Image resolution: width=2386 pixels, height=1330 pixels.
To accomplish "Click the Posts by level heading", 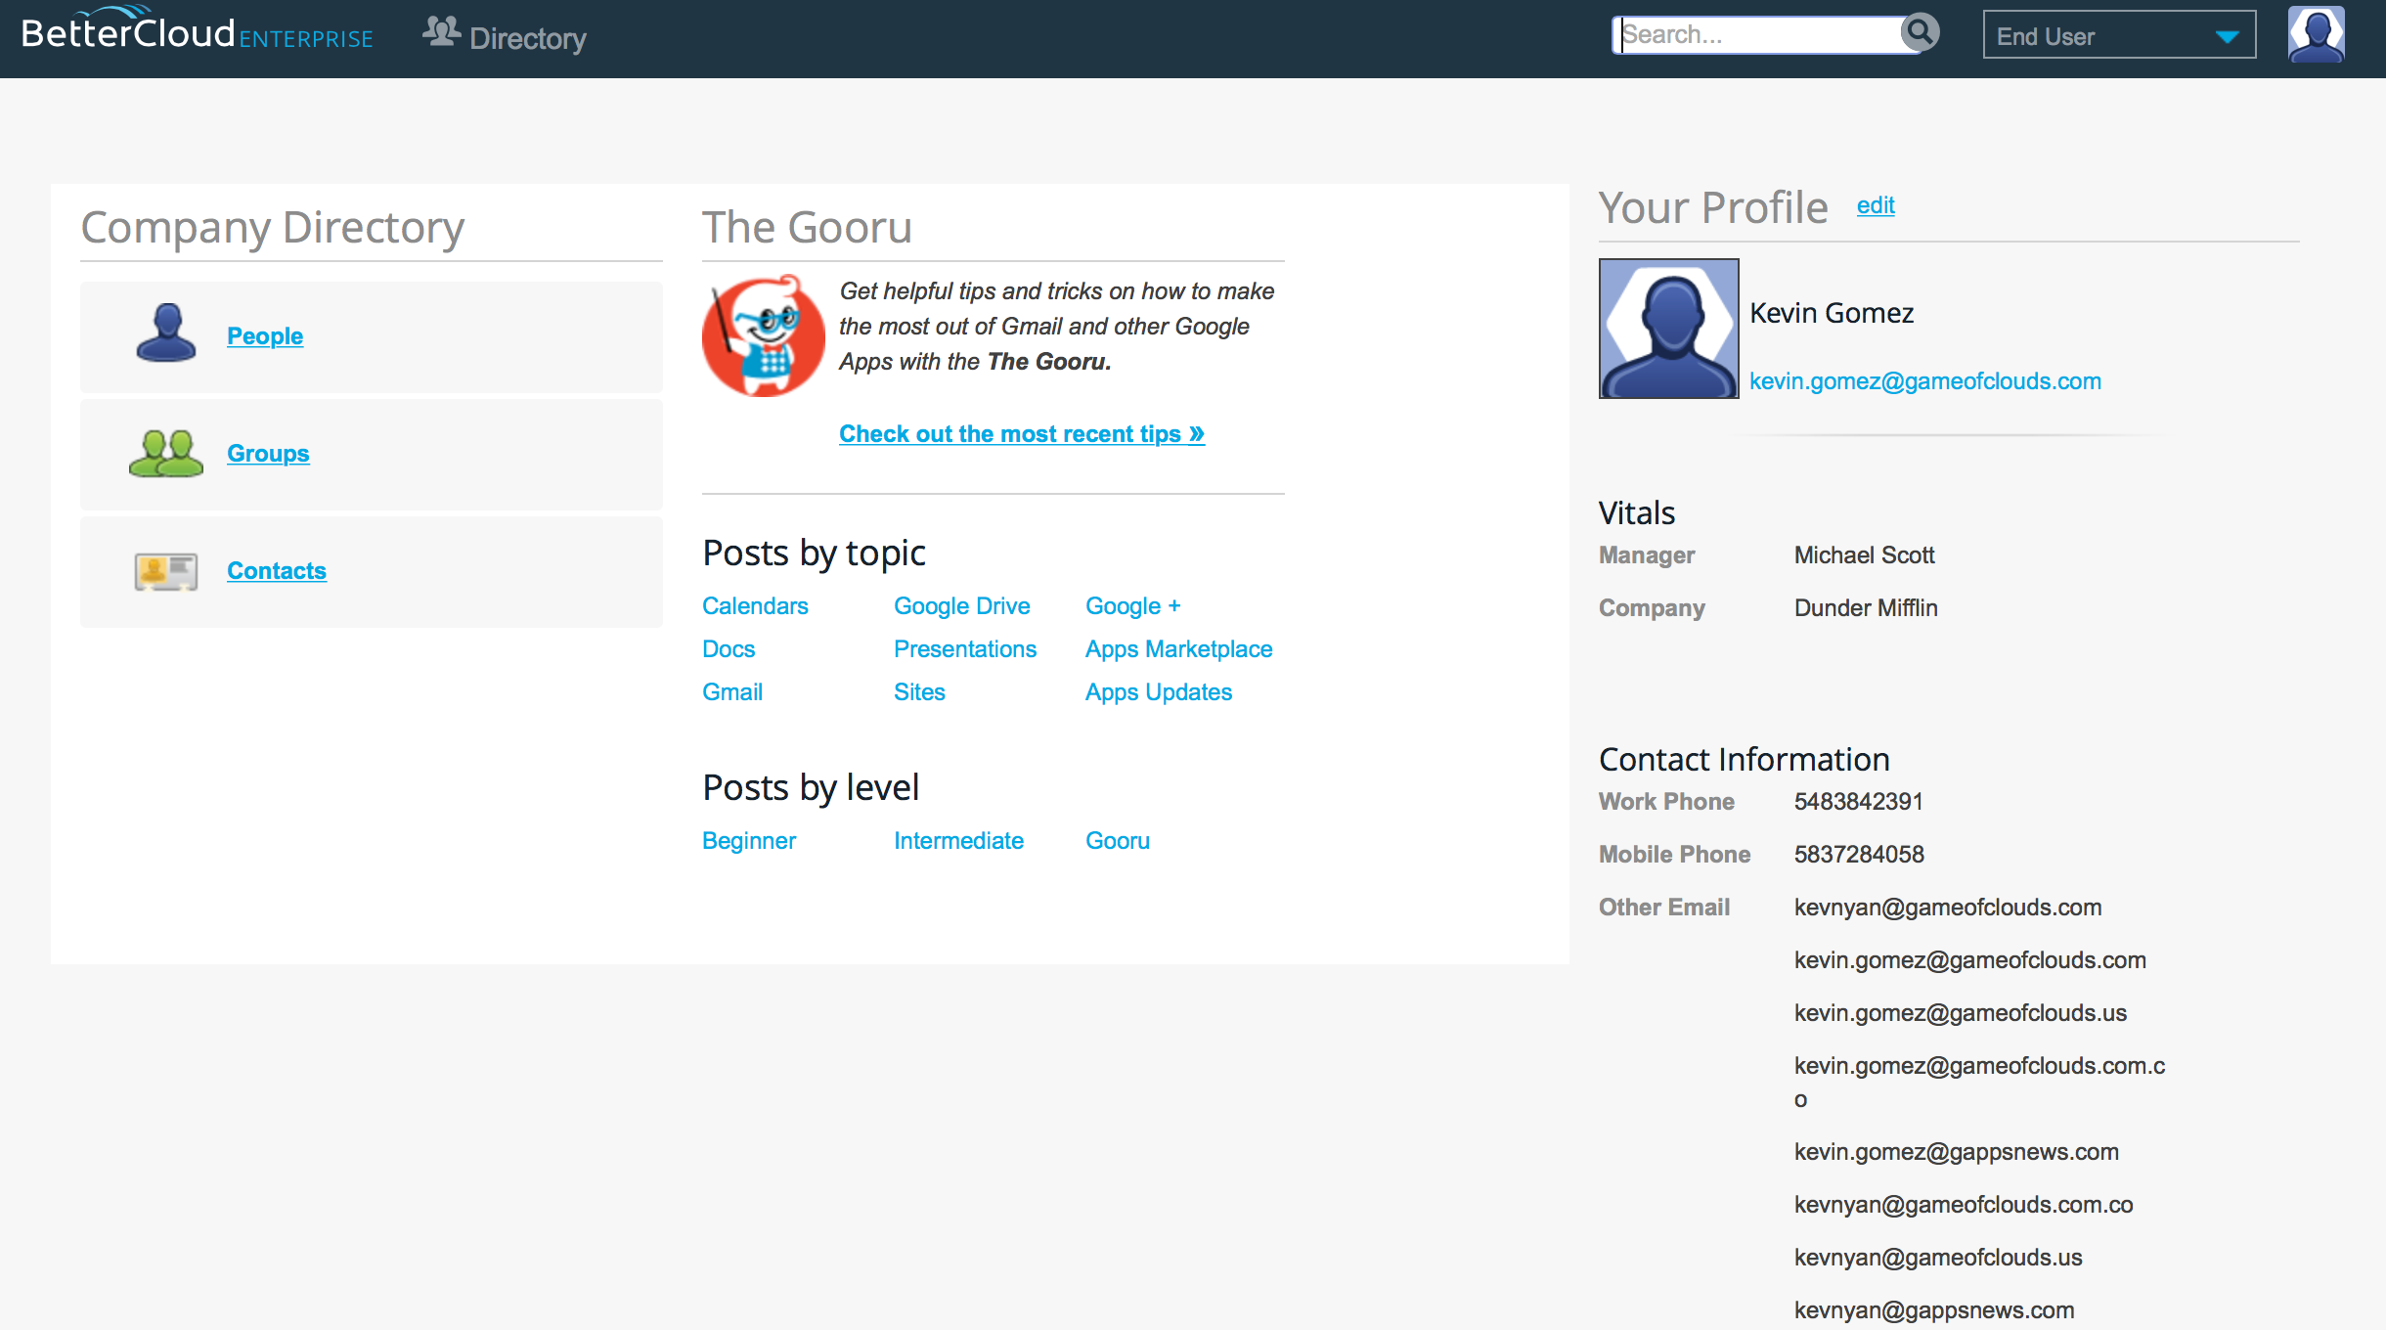I will 811,787.
